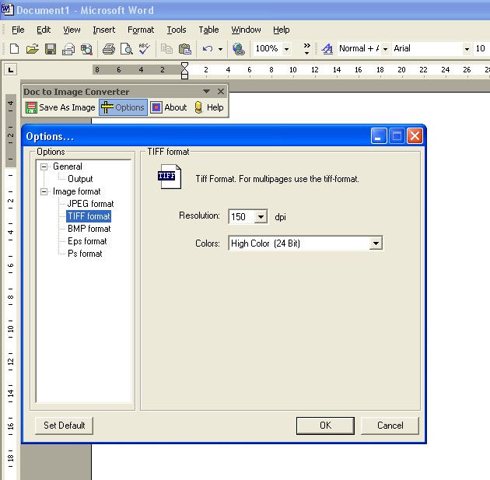Screen dimensions: 490x480
Task: Select TIFF format in the tree
Action: 89,216
